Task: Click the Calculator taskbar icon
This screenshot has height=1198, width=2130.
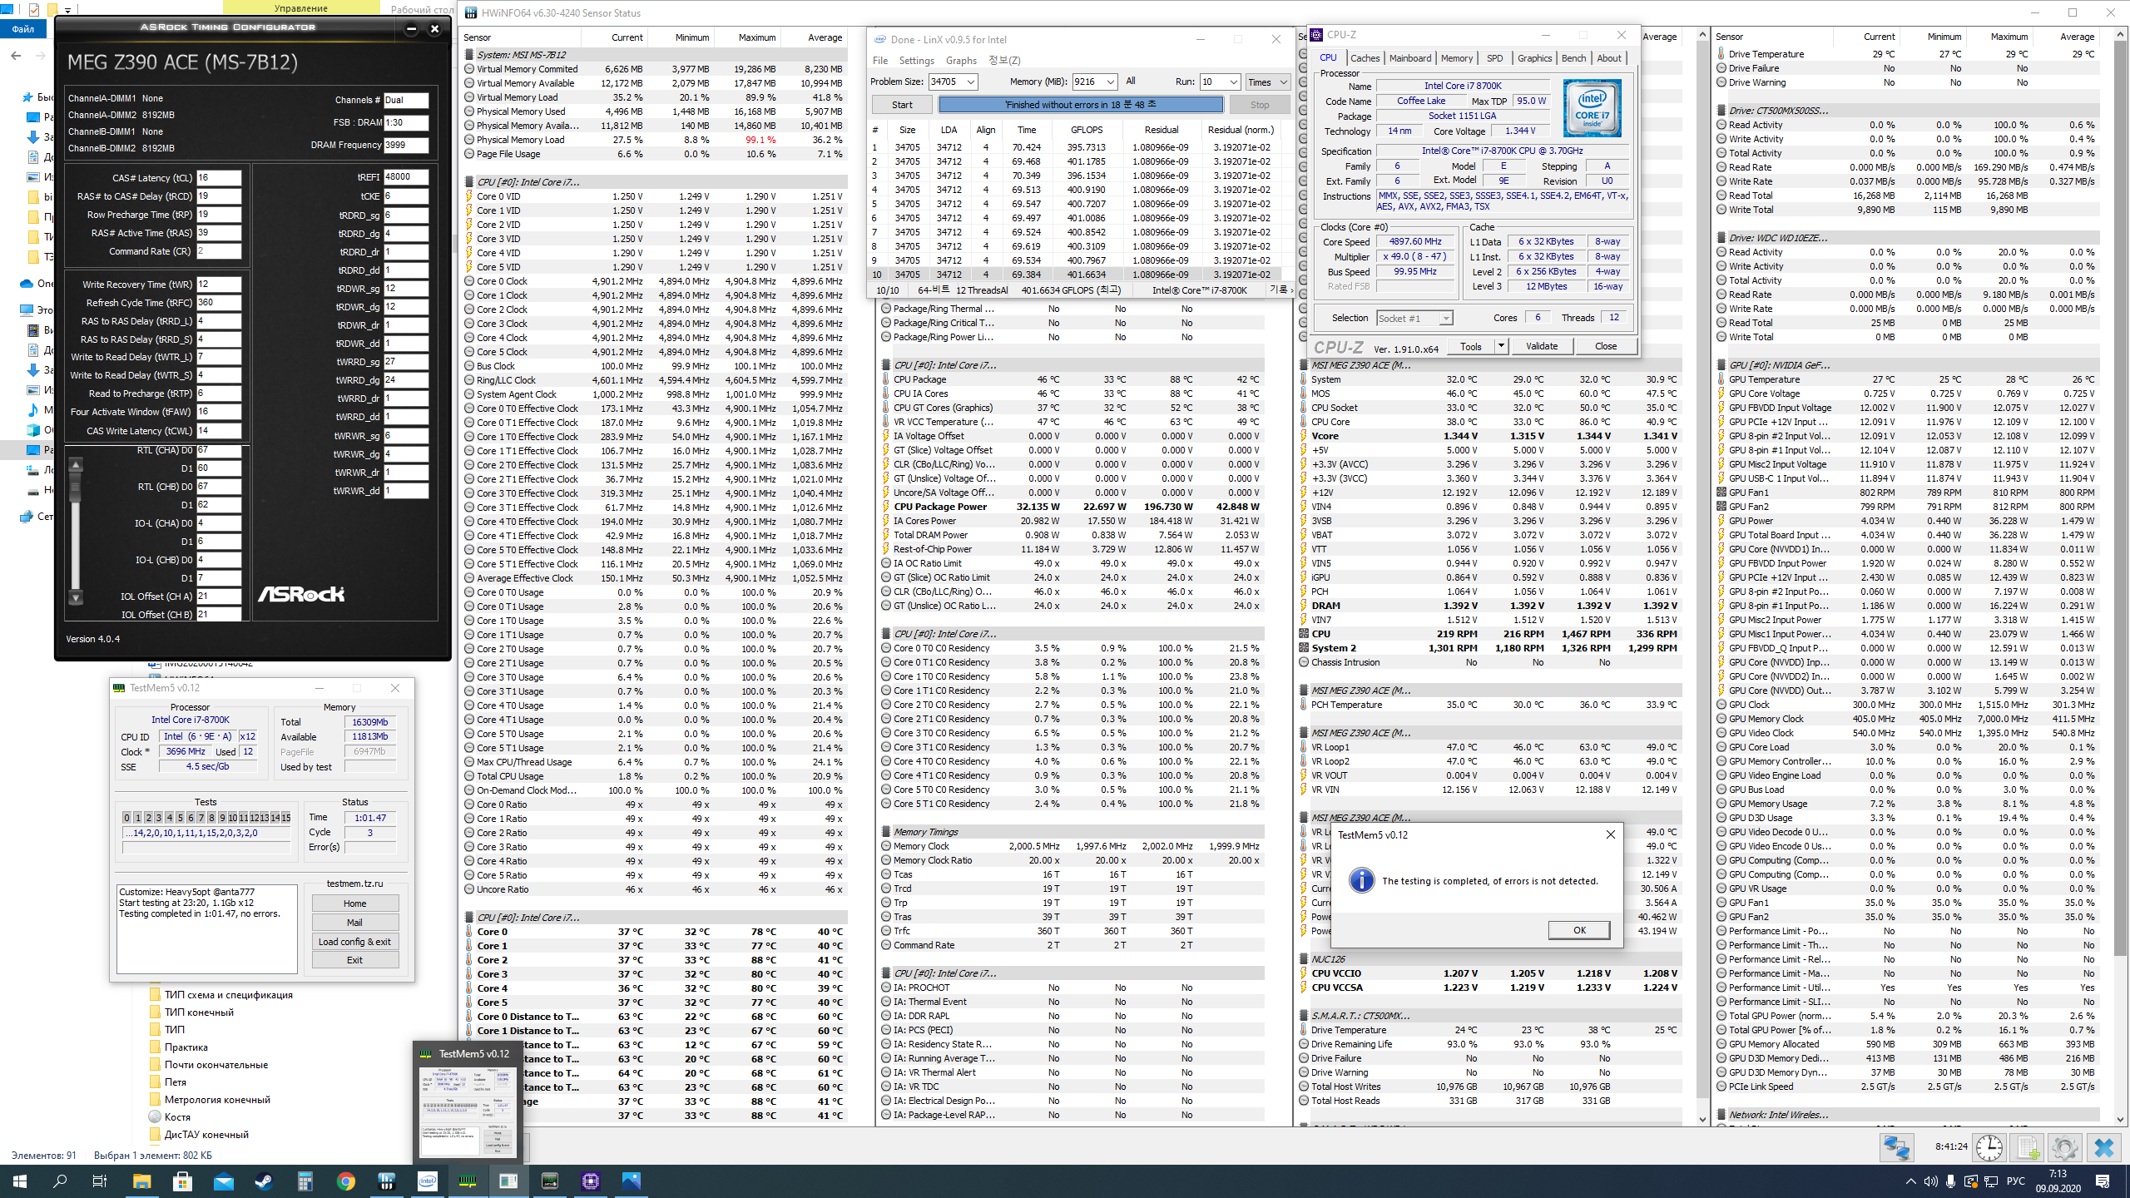Action: [305, 1181]
